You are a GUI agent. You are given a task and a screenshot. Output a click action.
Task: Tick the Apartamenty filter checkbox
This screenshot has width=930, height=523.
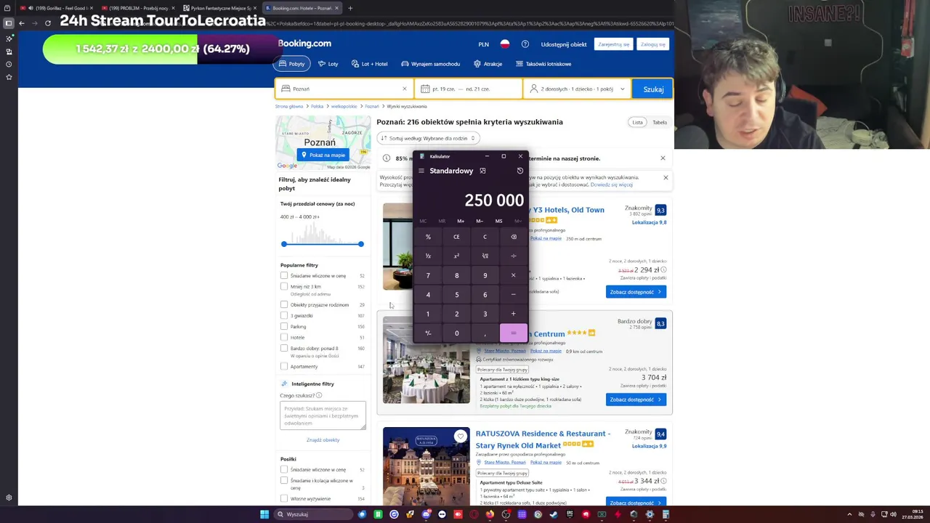click(x=284, y=366)
